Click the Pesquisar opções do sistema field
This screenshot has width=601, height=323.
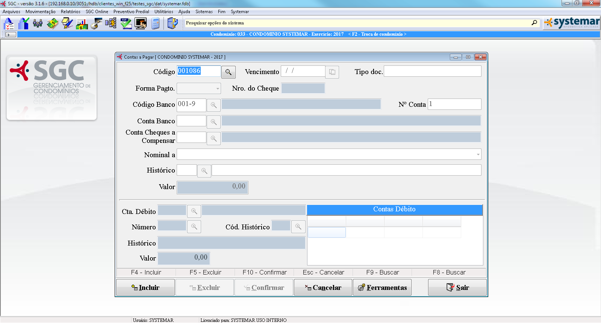[x=357, y=23]
